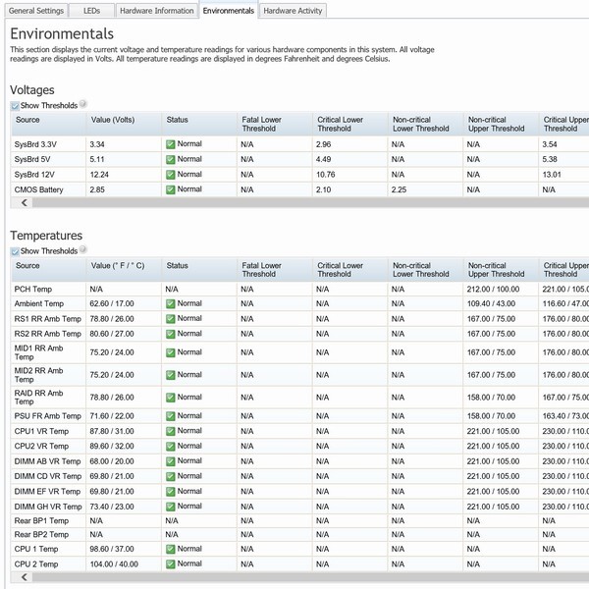This screenshot has height=589, width=589.
Task: Click the 89.60 / 32.00 temperature value
Action: (x=112, y=447)
